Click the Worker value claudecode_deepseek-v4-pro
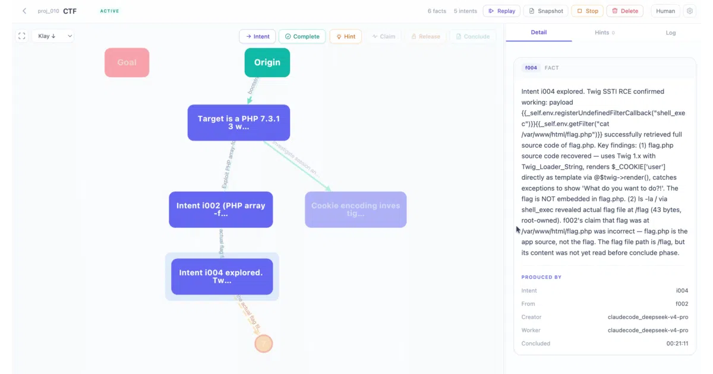This screenshot has width=713, height=374. coord(648,330)
